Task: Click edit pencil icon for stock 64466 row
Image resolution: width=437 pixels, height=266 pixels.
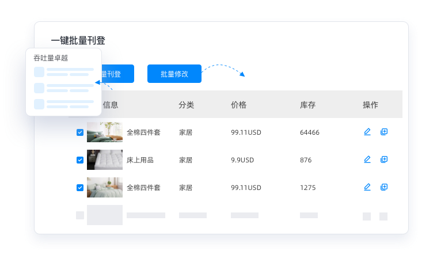Action: point(367,132)
